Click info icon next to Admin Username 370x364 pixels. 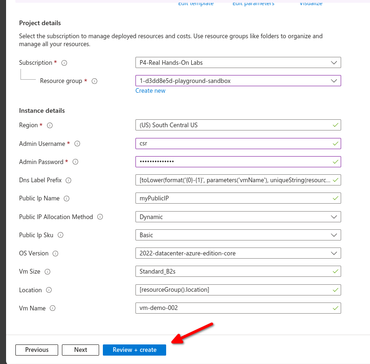pyautogui.click(x=77, y=144)
